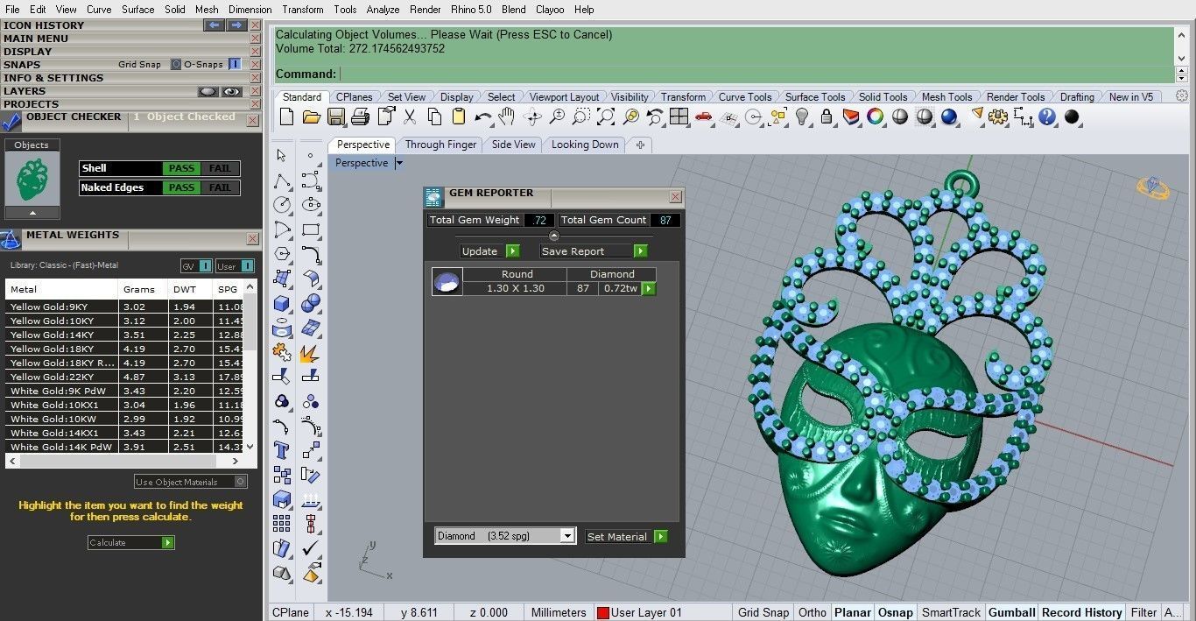Click the Boolean union spheres icon
The height and width of the screenshot is (621, 1196).
(310, 303)
